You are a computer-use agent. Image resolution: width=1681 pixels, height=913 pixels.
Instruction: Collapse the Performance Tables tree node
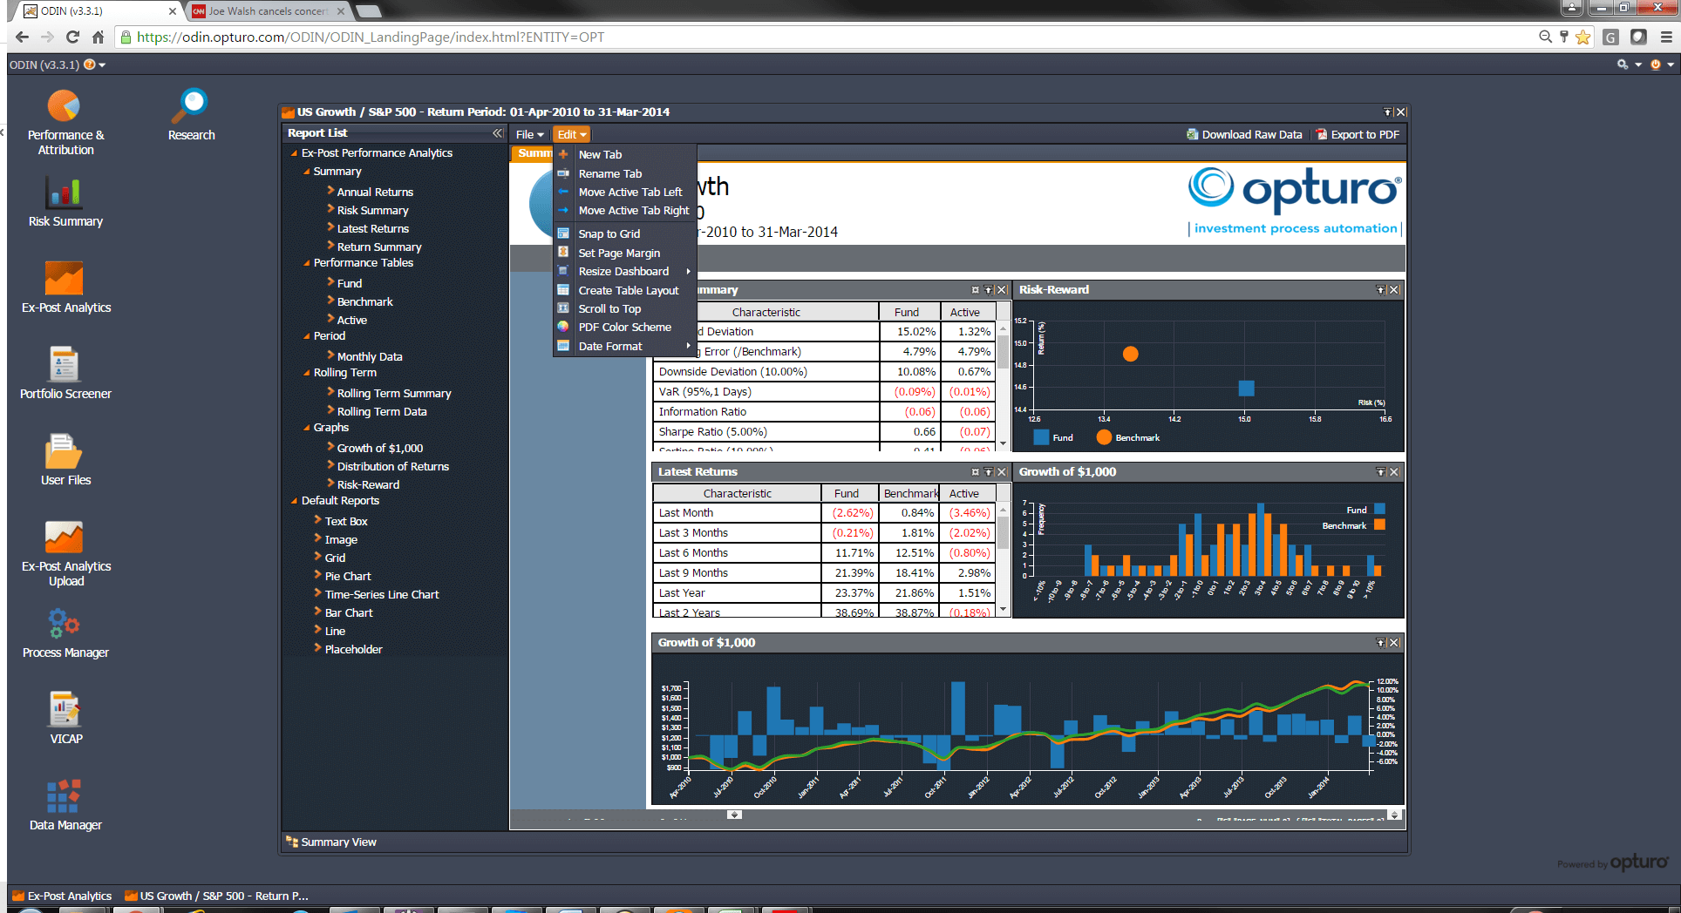click(x=307, y=263)
